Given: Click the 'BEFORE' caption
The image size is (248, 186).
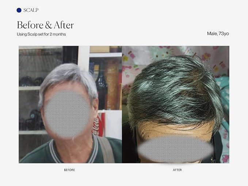Looking at the screenshot, I should (x=69, y=170).
